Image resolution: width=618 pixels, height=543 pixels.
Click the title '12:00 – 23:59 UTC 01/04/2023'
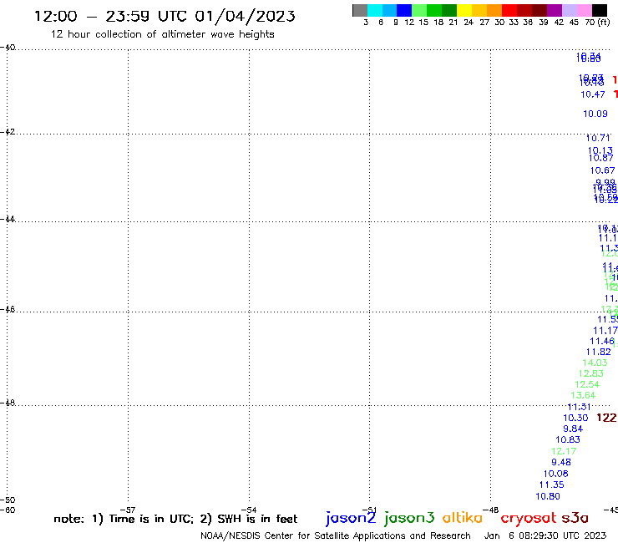pos(165,16)
